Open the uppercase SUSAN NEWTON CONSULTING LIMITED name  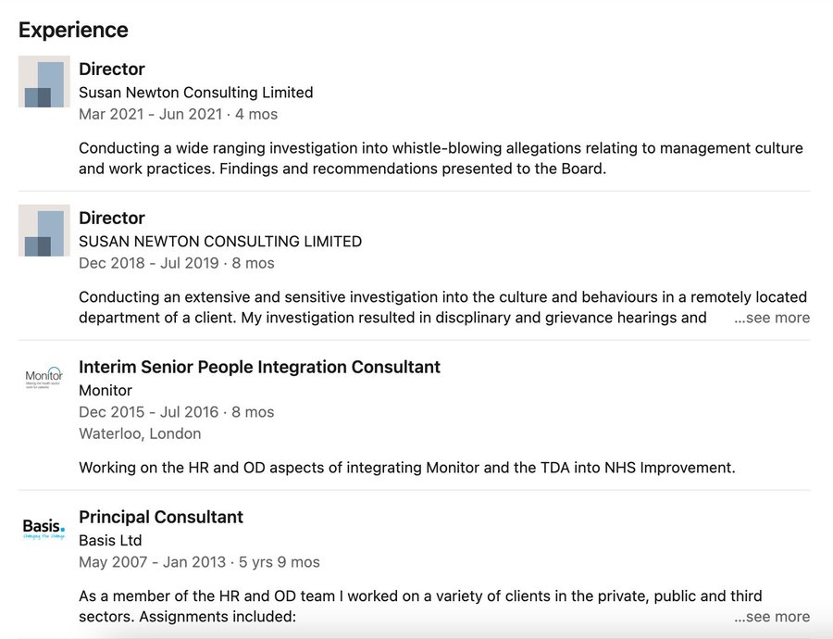[x=220, y=242]
